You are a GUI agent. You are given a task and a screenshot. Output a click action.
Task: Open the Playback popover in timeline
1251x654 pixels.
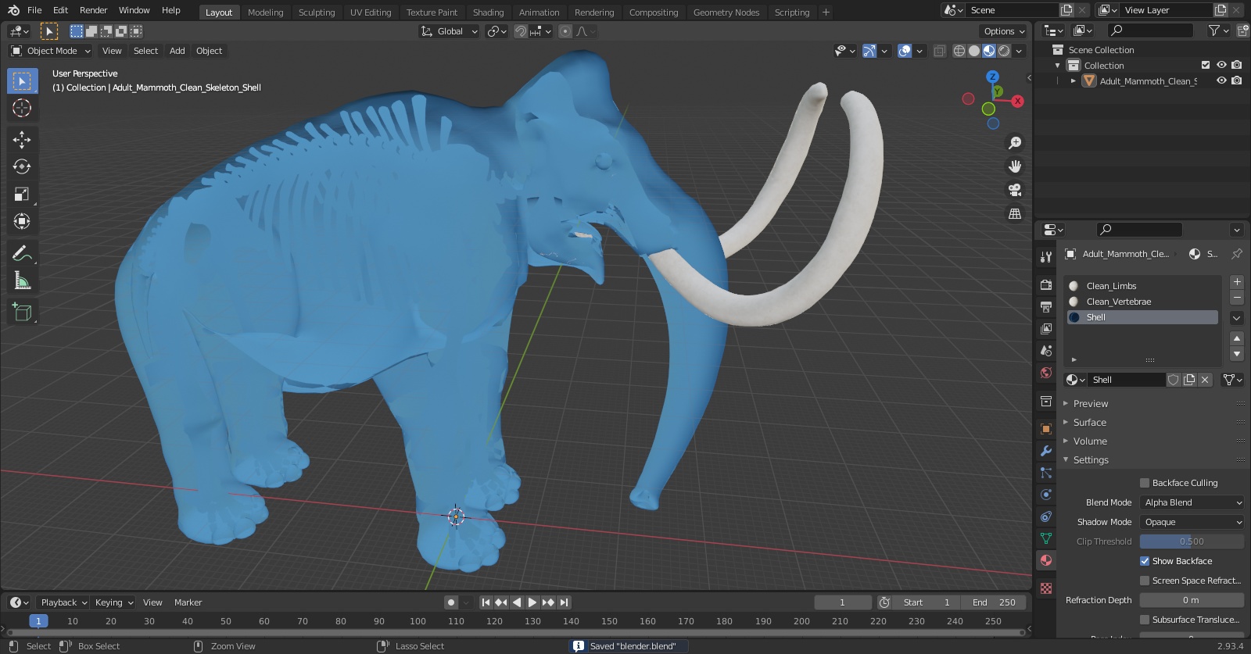tap(63, 602)
